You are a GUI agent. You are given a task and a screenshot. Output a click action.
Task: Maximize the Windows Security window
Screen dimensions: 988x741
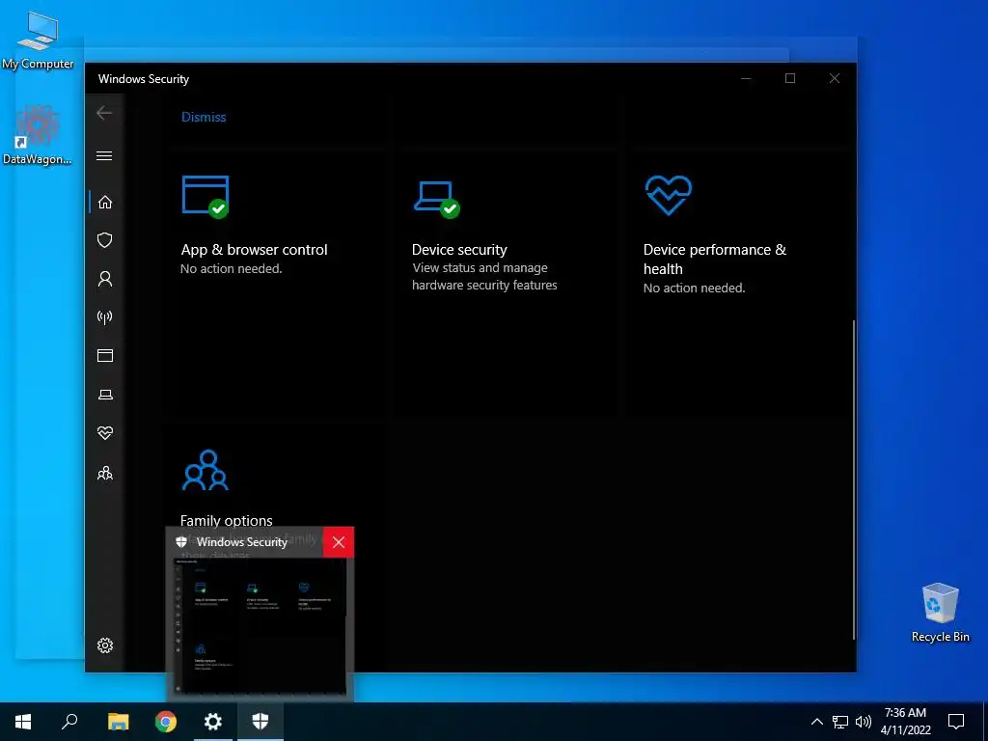(x=790, y=79)
